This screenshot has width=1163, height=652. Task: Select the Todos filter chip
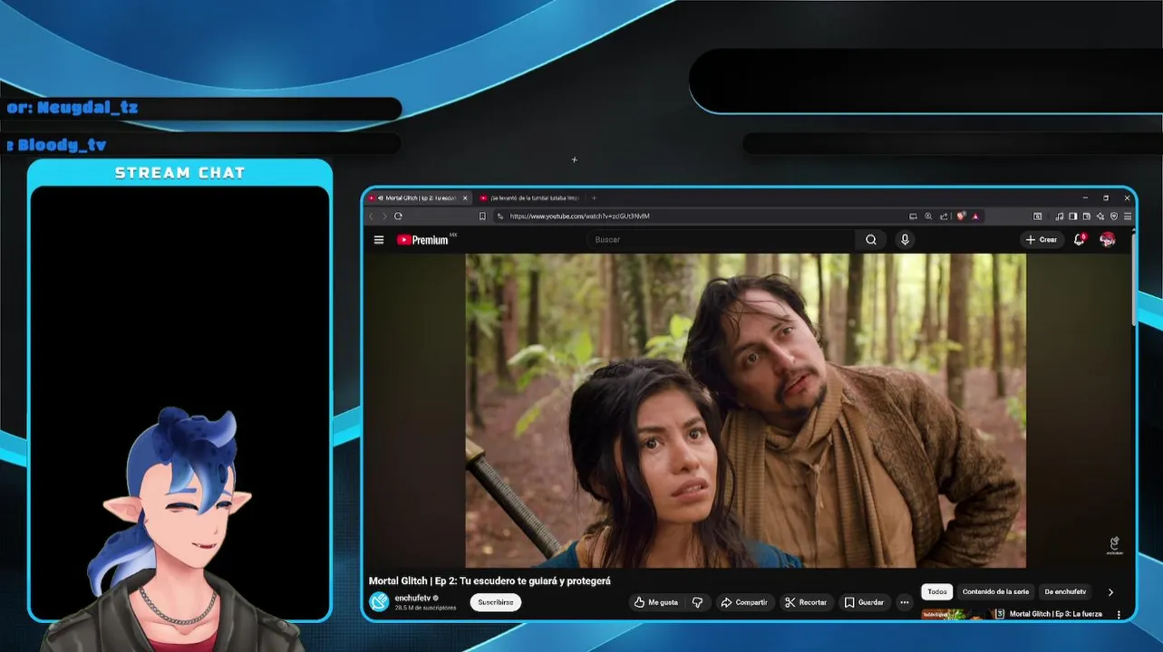click(937, 592)
